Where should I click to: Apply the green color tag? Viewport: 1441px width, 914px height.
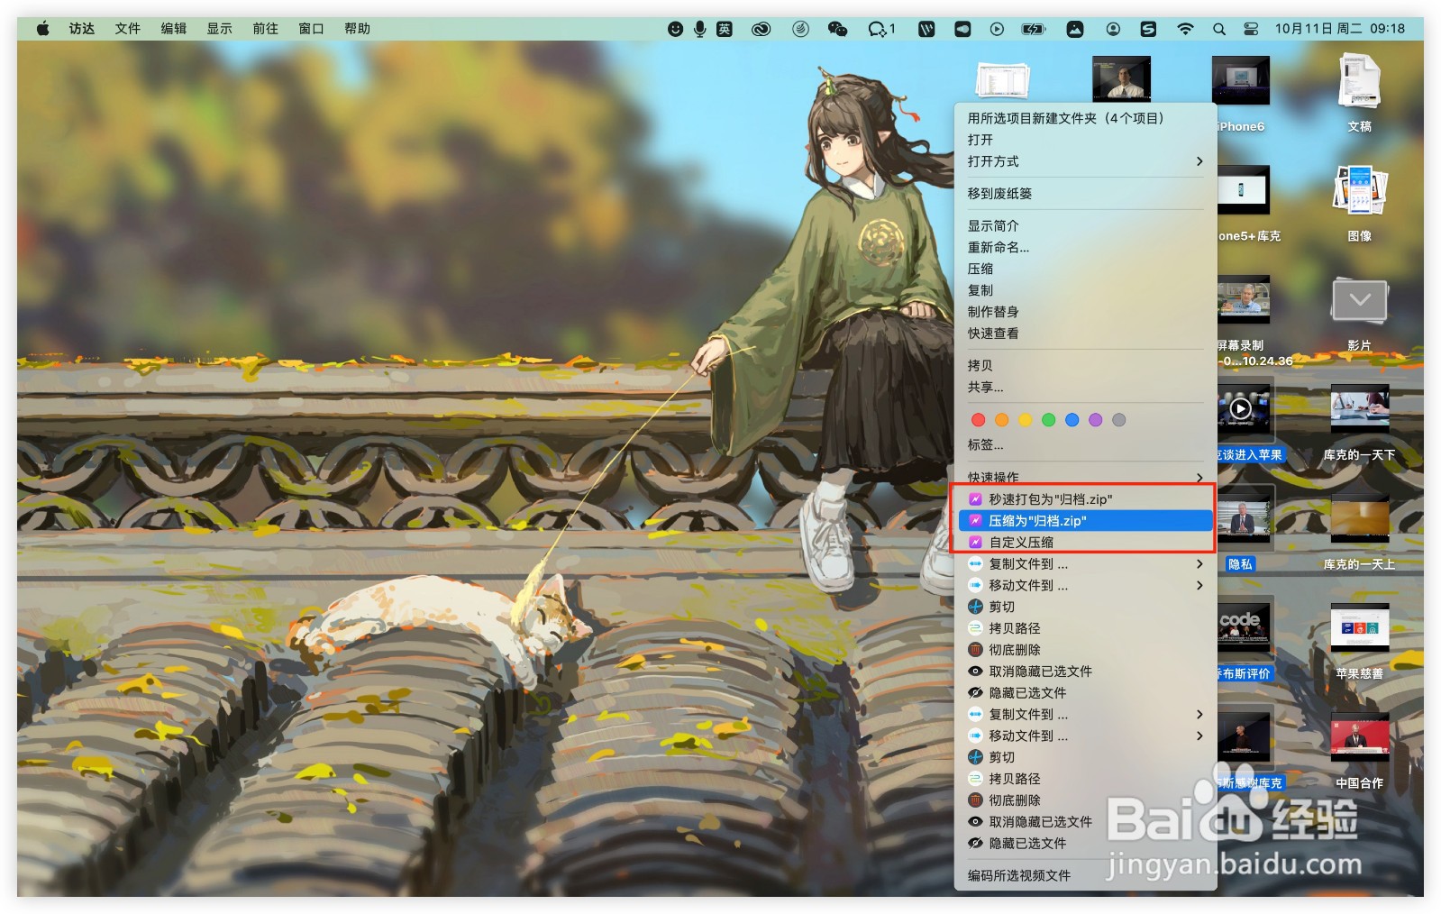(1048, 420)
